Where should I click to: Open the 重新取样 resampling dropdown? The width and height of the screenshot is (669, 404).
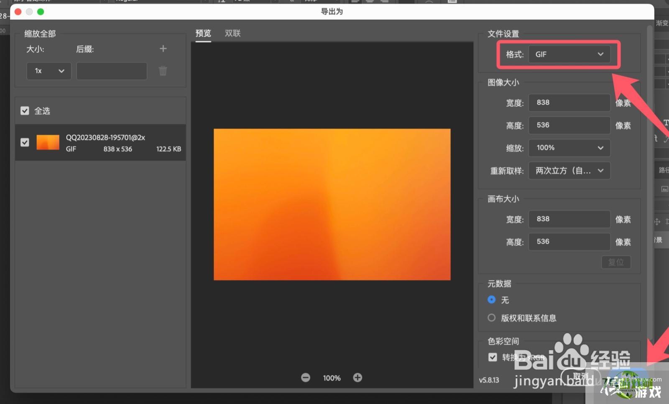[569, 171]
